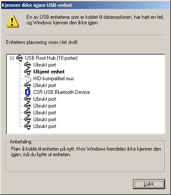Screen dimensions: 171x195
Task: Collapse the USB Root Hub tree node
Action: pos(12,58)
